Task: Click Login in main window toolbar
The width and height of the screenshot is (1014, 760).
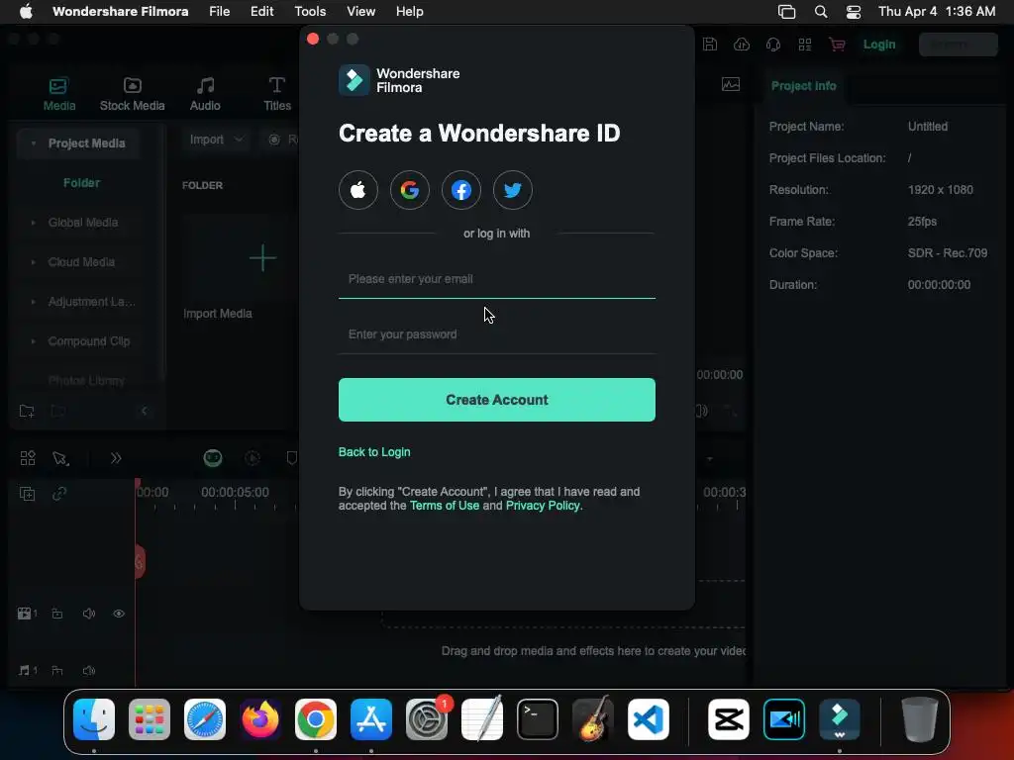Action: 879,44
